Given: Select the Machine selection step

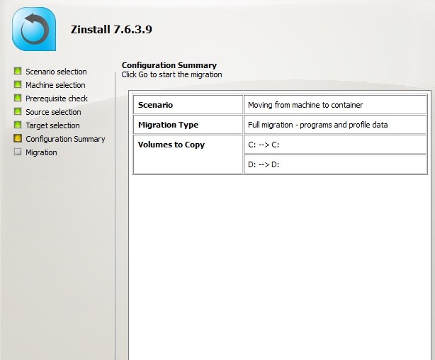Looking at the screenshot, I should tap(55, 85).
